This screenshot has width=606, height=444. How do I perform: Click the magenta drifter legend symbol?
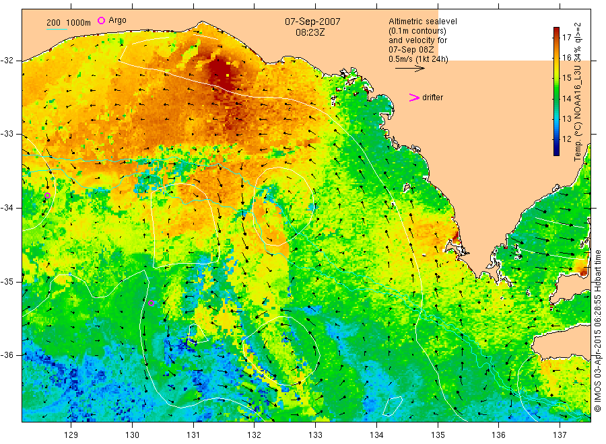pyautogui.click(x=414, y=98)
